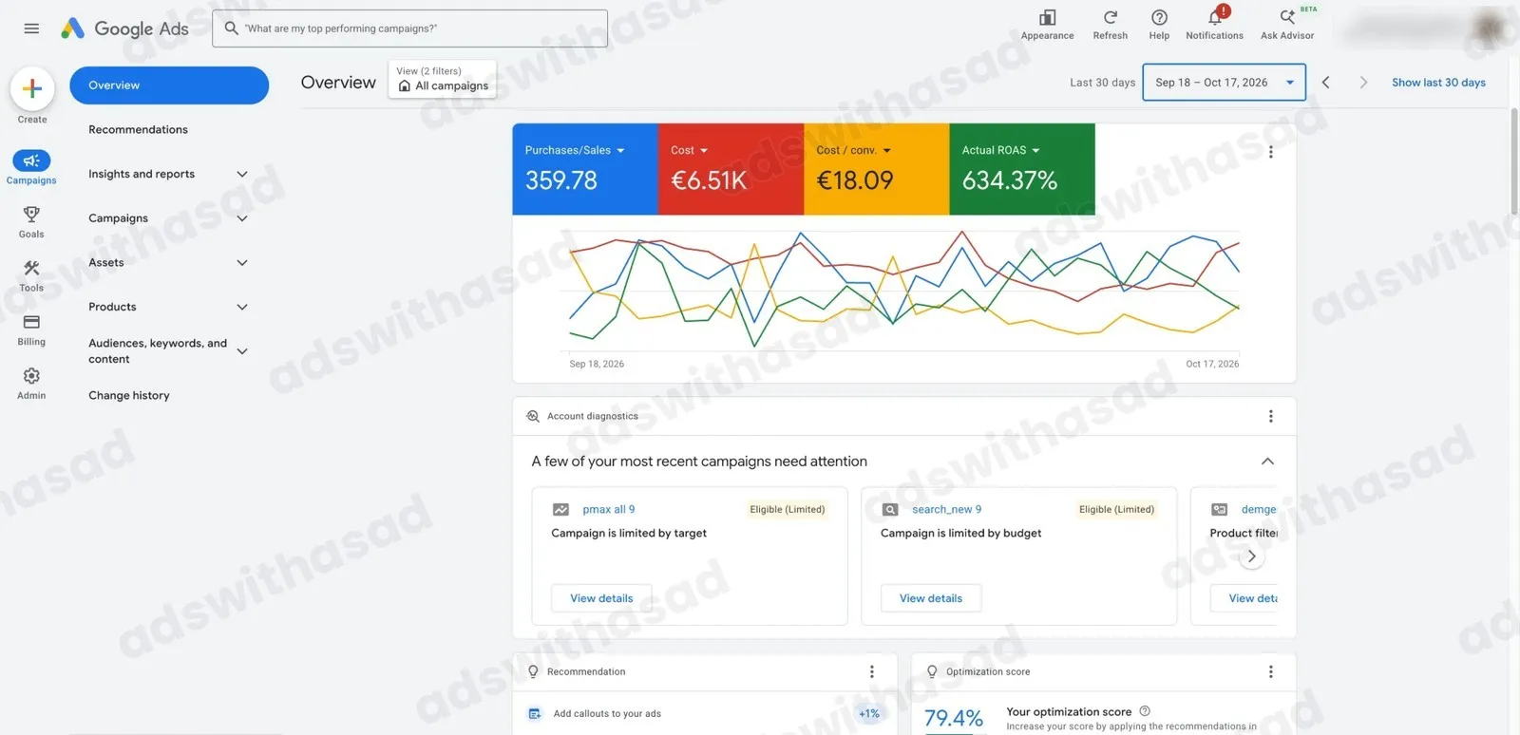
Task: Click Show last 30 days link
Action: pos(1438,83)
